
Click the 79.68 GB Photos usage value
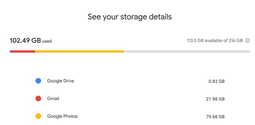215,116
